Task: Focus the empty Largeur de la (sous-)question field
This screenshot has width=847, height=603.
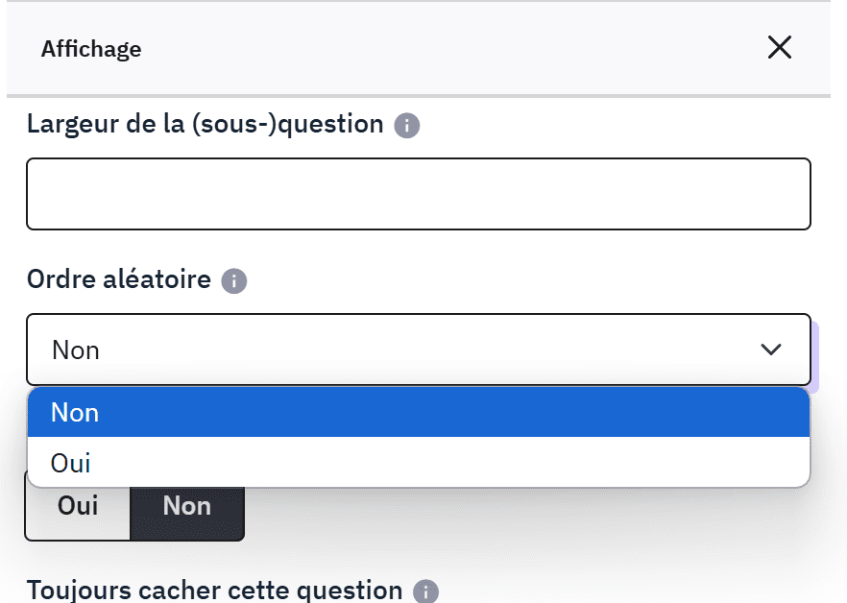Action: tap(418, 194)
